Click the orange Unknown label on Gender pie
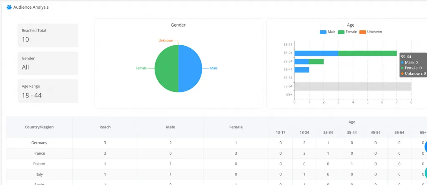The image size is (427, 185). click(166, 40)
